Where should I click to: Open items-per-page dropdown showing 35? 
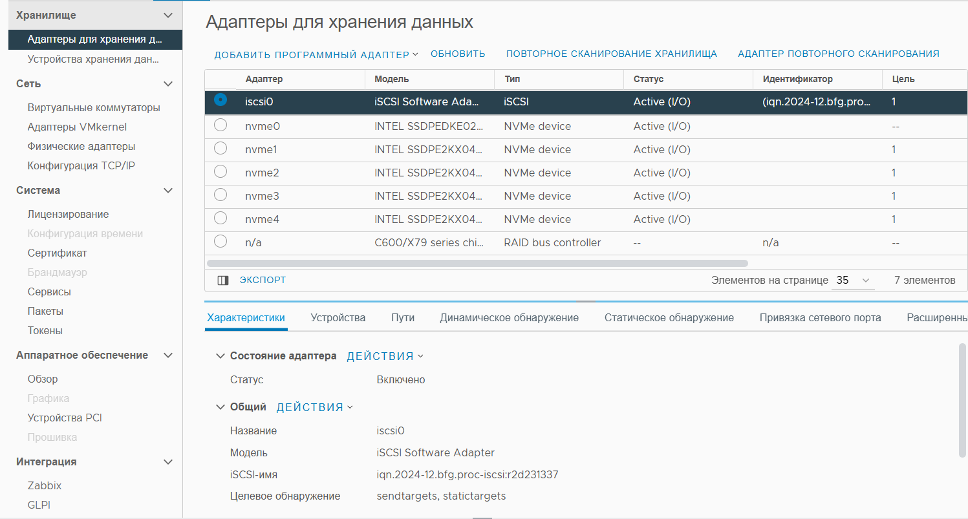click(x=853, y=281)
